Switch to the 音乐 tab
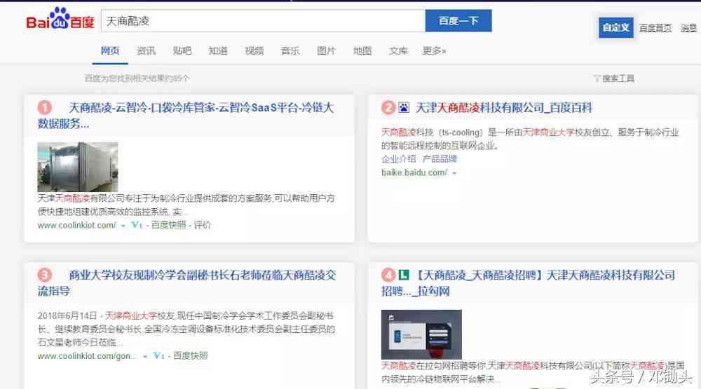 (x=290, y=51)
